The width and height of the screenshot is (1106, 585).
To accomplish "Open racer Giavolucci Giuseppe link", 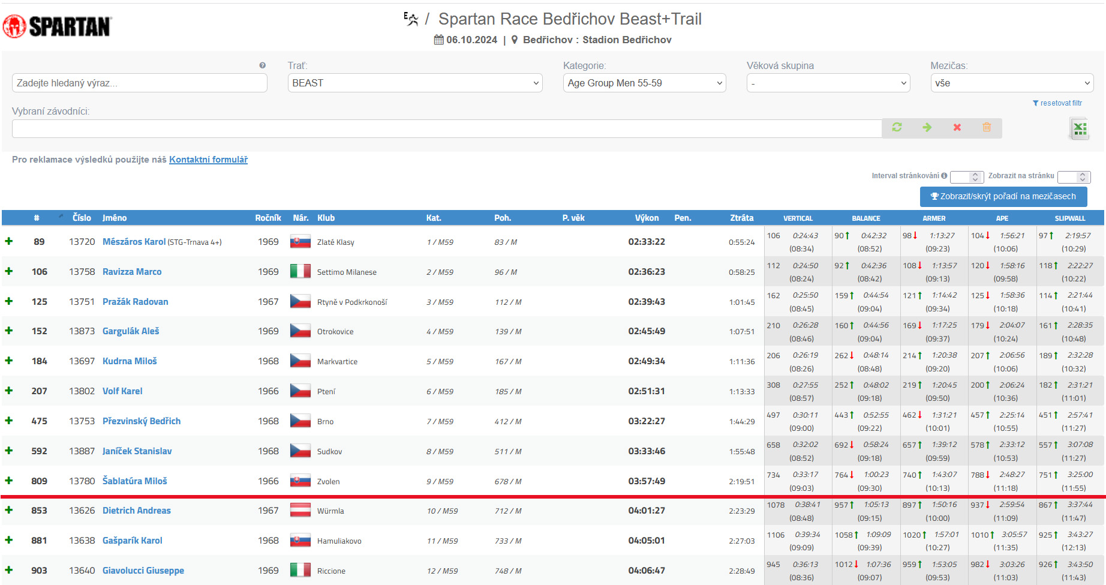I will pos(143,570).
